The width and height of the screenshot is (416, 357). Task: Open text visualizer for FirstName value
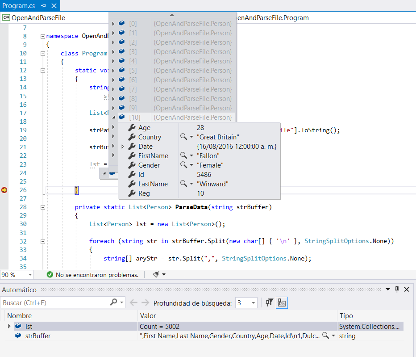click(184, 156)
